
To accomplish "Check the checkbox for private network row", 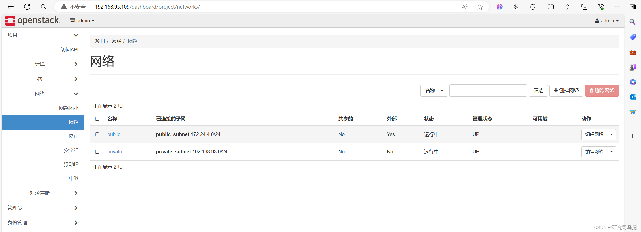I will point(97,152).
